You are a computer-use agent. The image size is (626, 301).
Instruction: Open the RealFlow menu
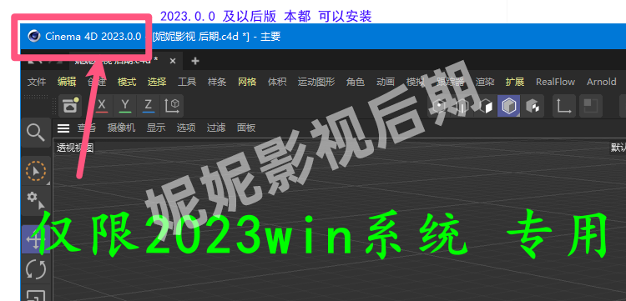pos(555,82)
